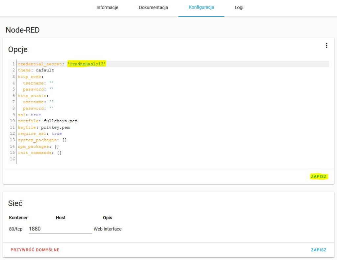
Task: Select the highlighted 'TrudneHaslo13' secret value
Action: (87, 64)
